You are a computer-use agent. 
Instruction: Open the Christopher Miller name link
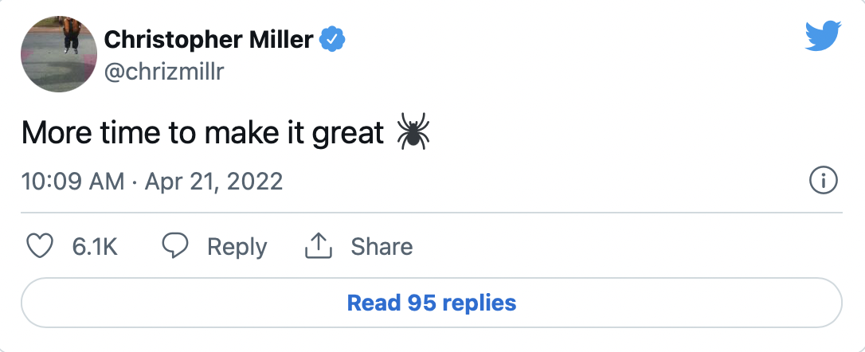tap(209, 39)
